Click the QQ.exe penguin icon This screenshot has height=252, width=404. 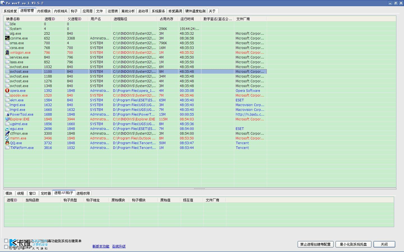pos(7,143)
